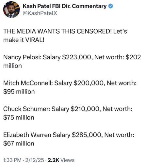146x163 pixels.
Task: Click the Chuck Schumer name
Action: (x=26, y=109)
